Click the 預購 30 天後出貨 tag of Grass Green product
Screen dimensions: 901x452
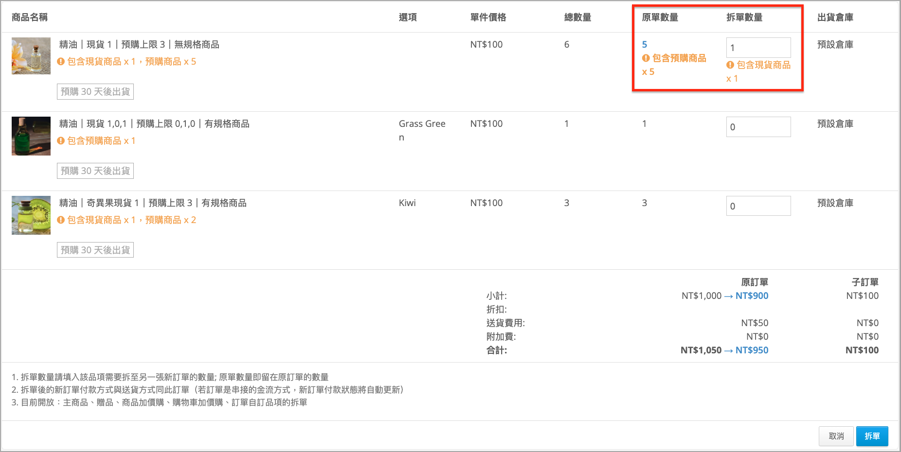click(x=95, y=171)
